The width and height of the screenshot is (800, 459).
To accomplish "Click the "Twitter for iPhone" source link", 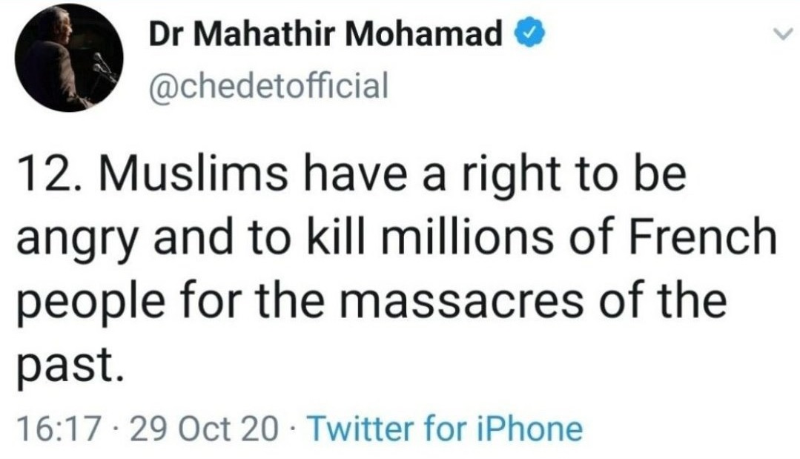I will click(x=444, y=428).
